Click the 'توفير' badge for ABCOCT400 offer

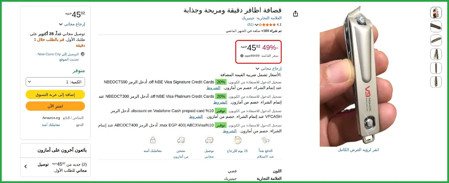[221, 125]
